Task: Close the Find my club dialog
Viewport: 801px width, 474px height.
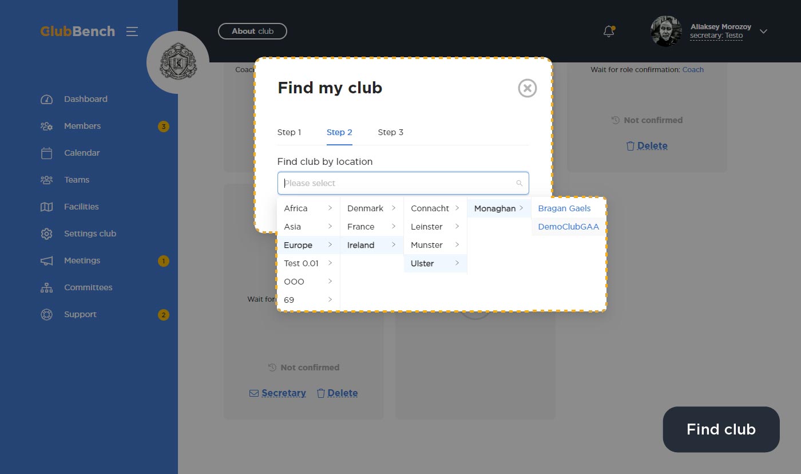Action: click(527, 88)
